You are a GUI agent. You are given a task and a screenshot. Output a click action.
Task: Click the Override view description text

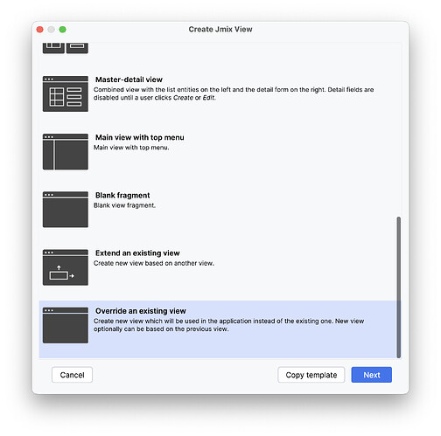point(228,325)
